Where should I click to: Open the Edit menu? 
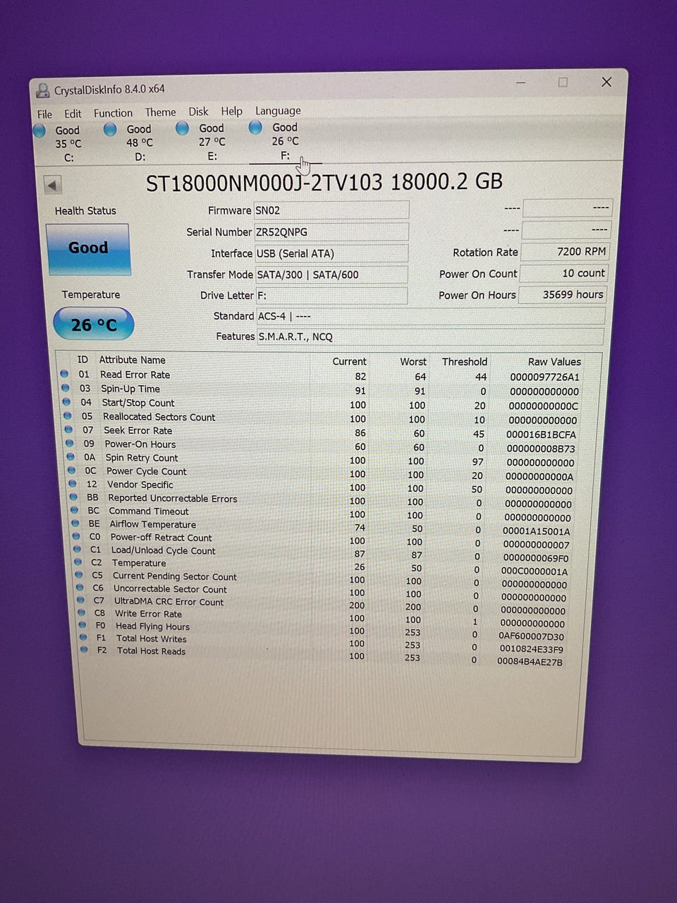tap(73, 114)
